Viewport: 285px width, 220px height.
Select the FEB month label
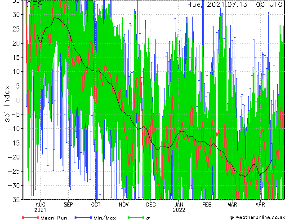point(207,205)
